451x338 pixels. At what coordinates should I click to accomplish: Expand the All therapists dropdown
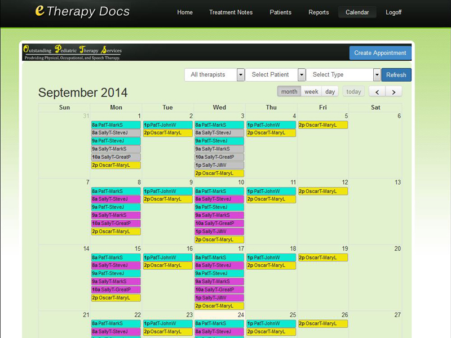click(x=241, y=75)
